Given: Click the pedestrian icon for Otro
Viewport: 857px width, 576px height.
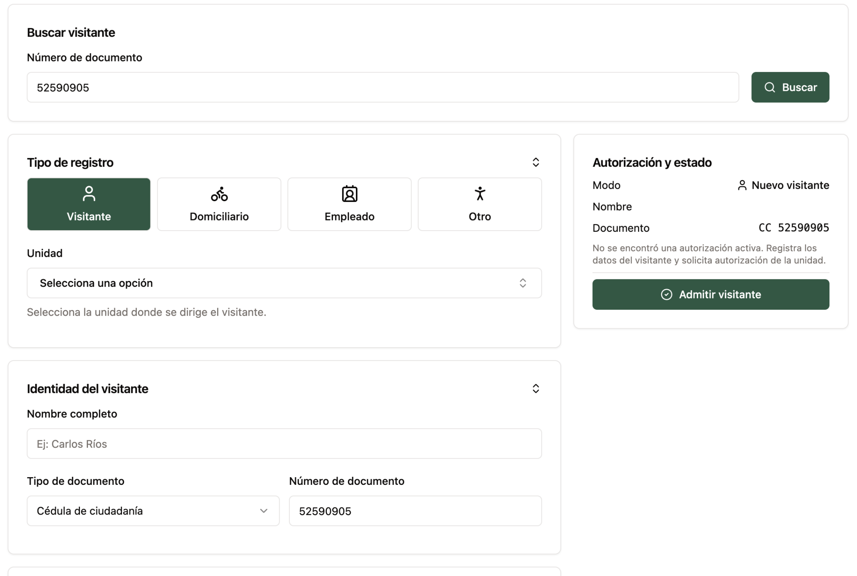Looking at the screenshot, I should coord(480,194).
